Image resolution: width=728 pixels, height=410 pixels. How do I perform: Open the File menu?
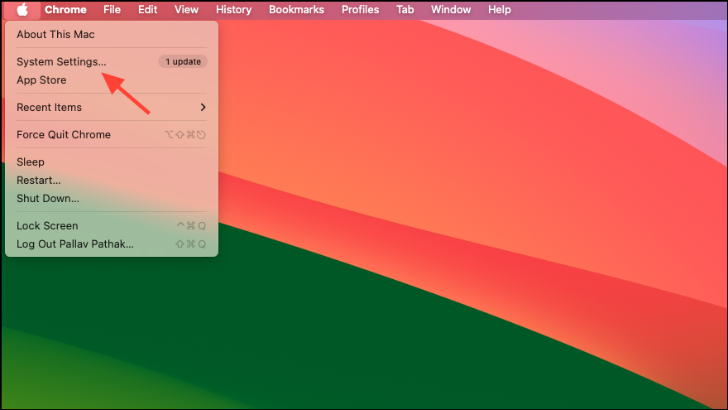coord(112,9)
